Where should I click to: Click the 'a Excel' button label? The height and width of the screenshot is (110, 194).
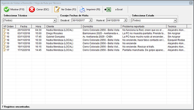(x=119, y=10)
